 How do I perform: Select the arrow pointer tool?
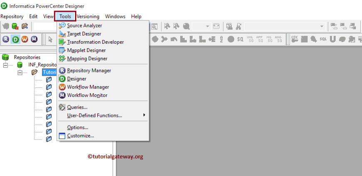(x=51, y=39)
